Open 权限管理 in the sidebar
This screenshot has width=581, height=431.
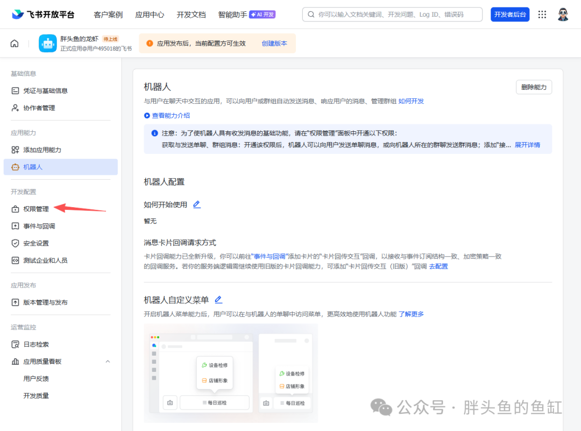point(61,209)
